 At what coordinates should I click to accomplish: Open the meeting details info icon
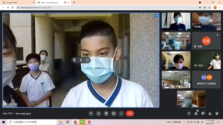pos(189,113)
